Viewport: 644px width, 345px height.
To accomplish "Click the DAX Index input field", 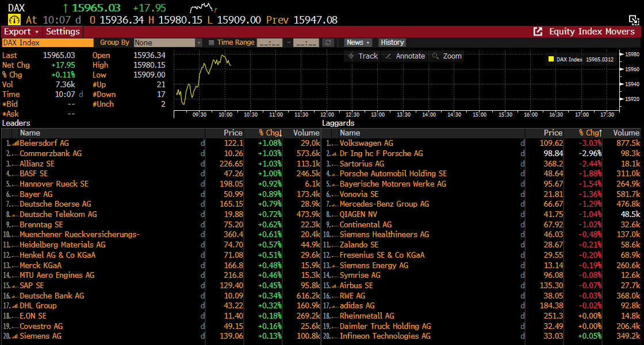I will click(47, 42).
